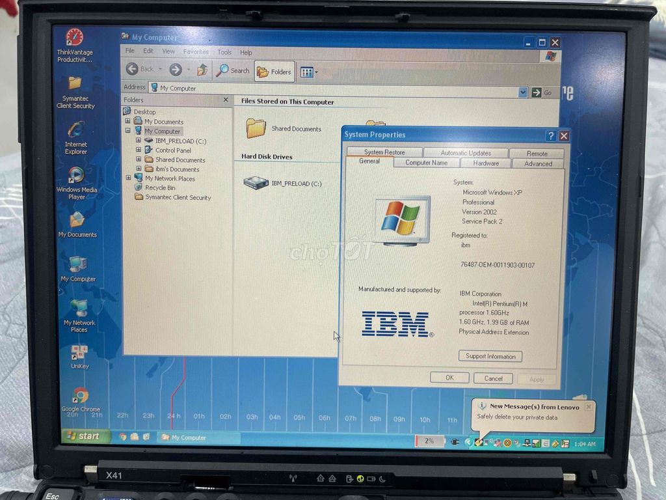
Task: Expand ibm's Documents tree node
Action: (139, 169)
